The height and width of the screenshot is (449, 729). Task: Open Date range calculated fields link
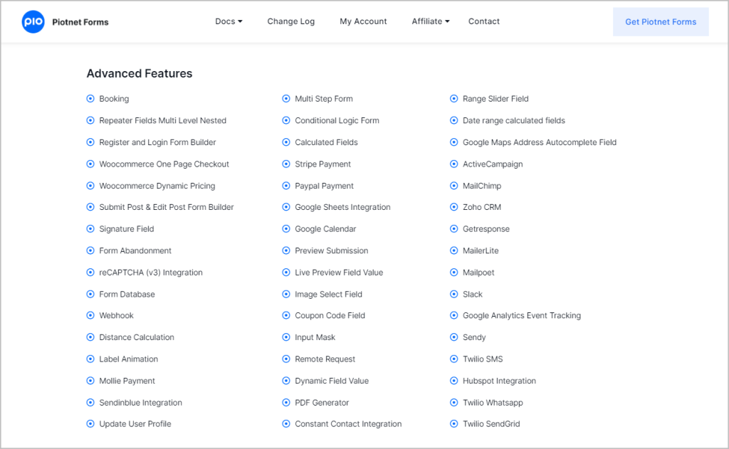coord(514,120)
